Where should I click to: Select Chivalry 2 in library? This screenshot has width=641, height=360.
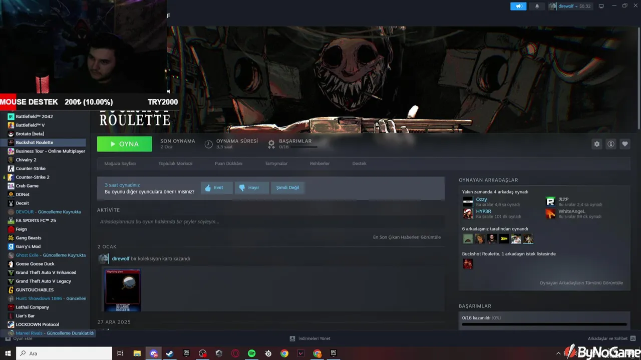pos(26,160)
